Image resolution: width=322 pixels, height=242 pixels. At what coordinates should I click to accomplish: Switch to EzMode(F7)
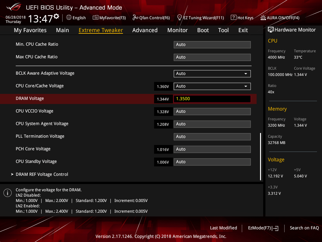pyautogui.click(x=263, y=228)
